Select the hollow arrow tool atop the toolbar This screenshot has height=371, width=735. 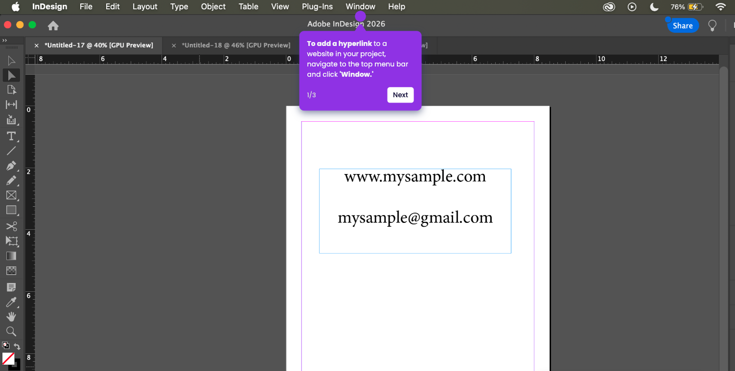point(11,61)
